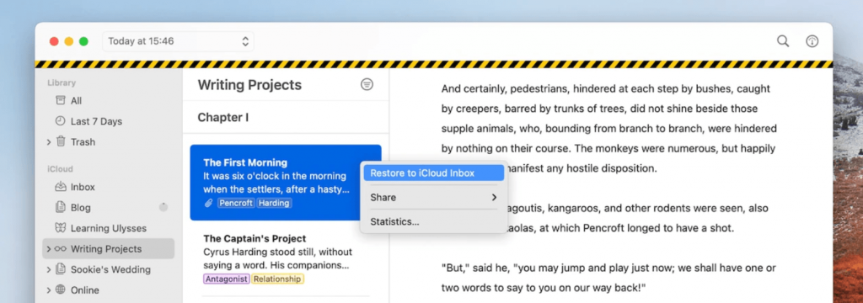Click the Sookie's Wedding document icon
Viewport: 863px width, 303px height.
click(x=61, y=269)
